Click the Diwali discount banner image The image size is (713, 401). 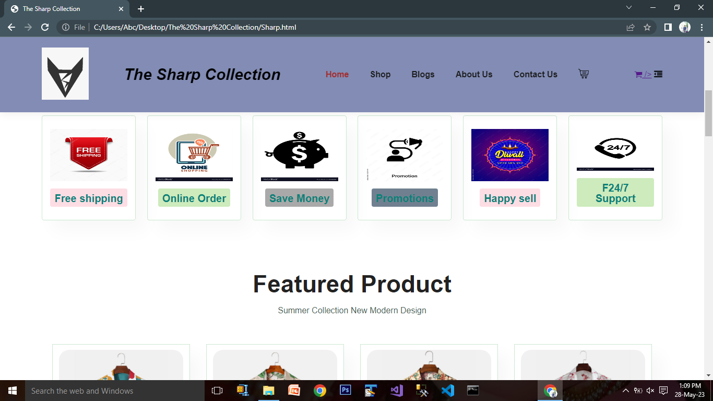click(510, 155)
